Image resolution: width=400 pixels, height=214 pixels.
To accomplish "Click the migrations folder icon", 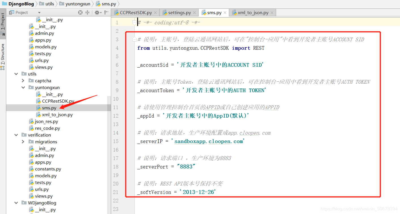I will point(31,142).
